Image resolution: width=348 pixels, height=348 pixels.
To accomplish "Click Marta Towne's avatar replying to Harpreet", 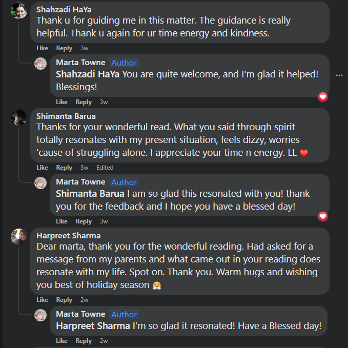I will click(40, 315).
